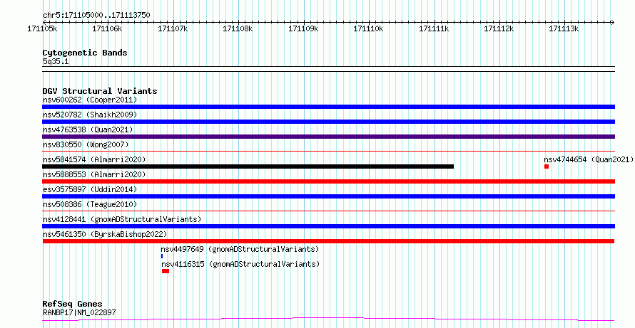Select the blue bar under nsv4128441

click(328, 226)
